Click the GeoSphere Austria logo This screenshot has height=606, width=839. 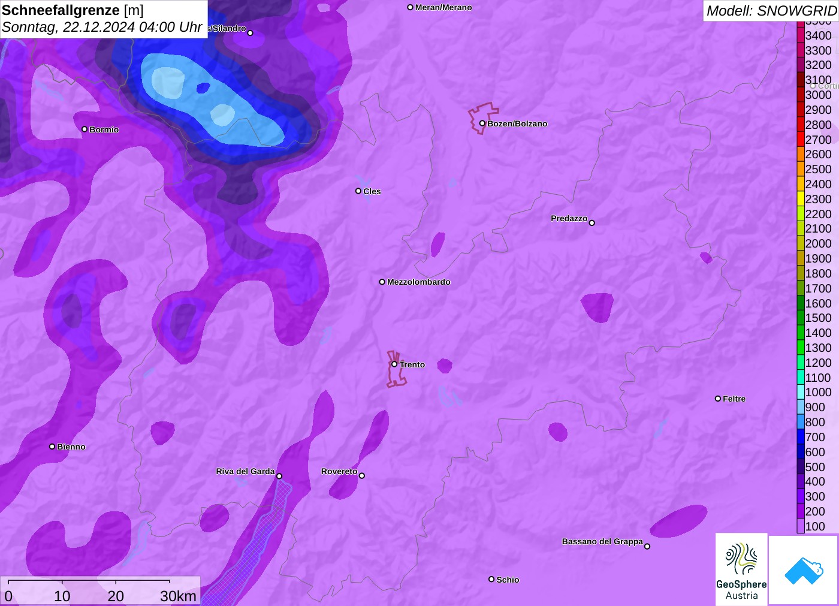click(x=741, y=569)
